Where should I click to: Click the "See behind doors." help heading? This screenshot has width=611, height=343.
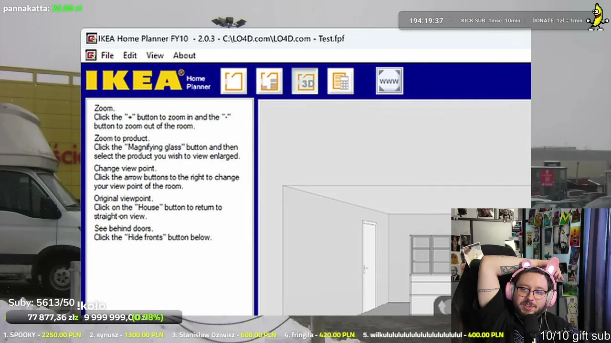123,228
